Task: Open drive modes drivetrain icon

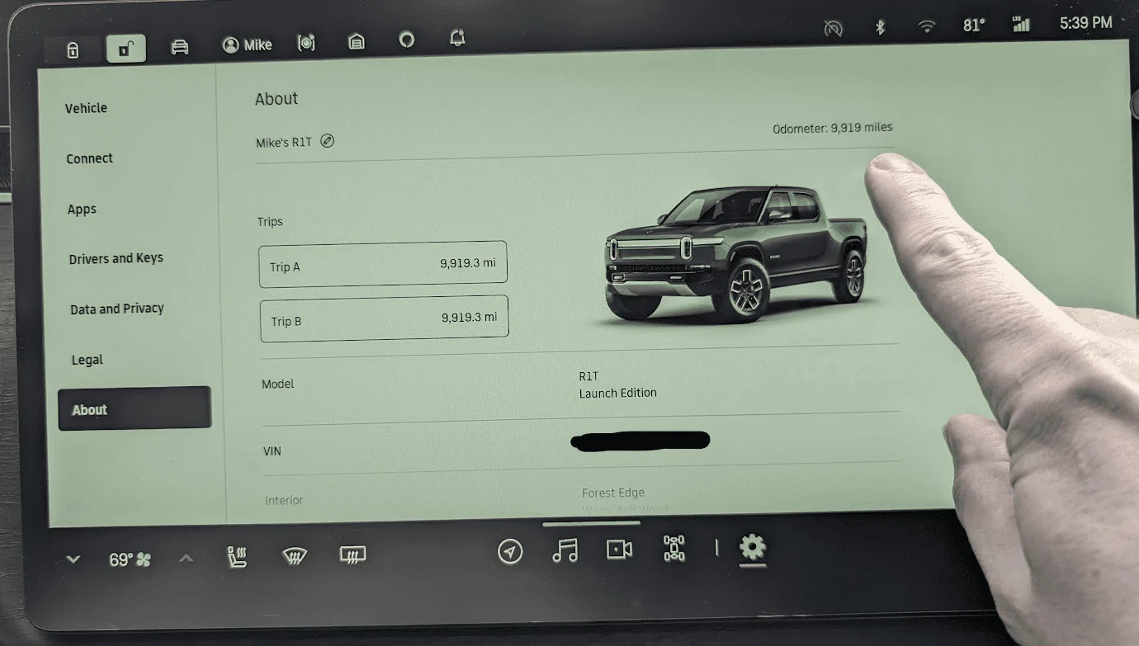Action: [674, 548]
